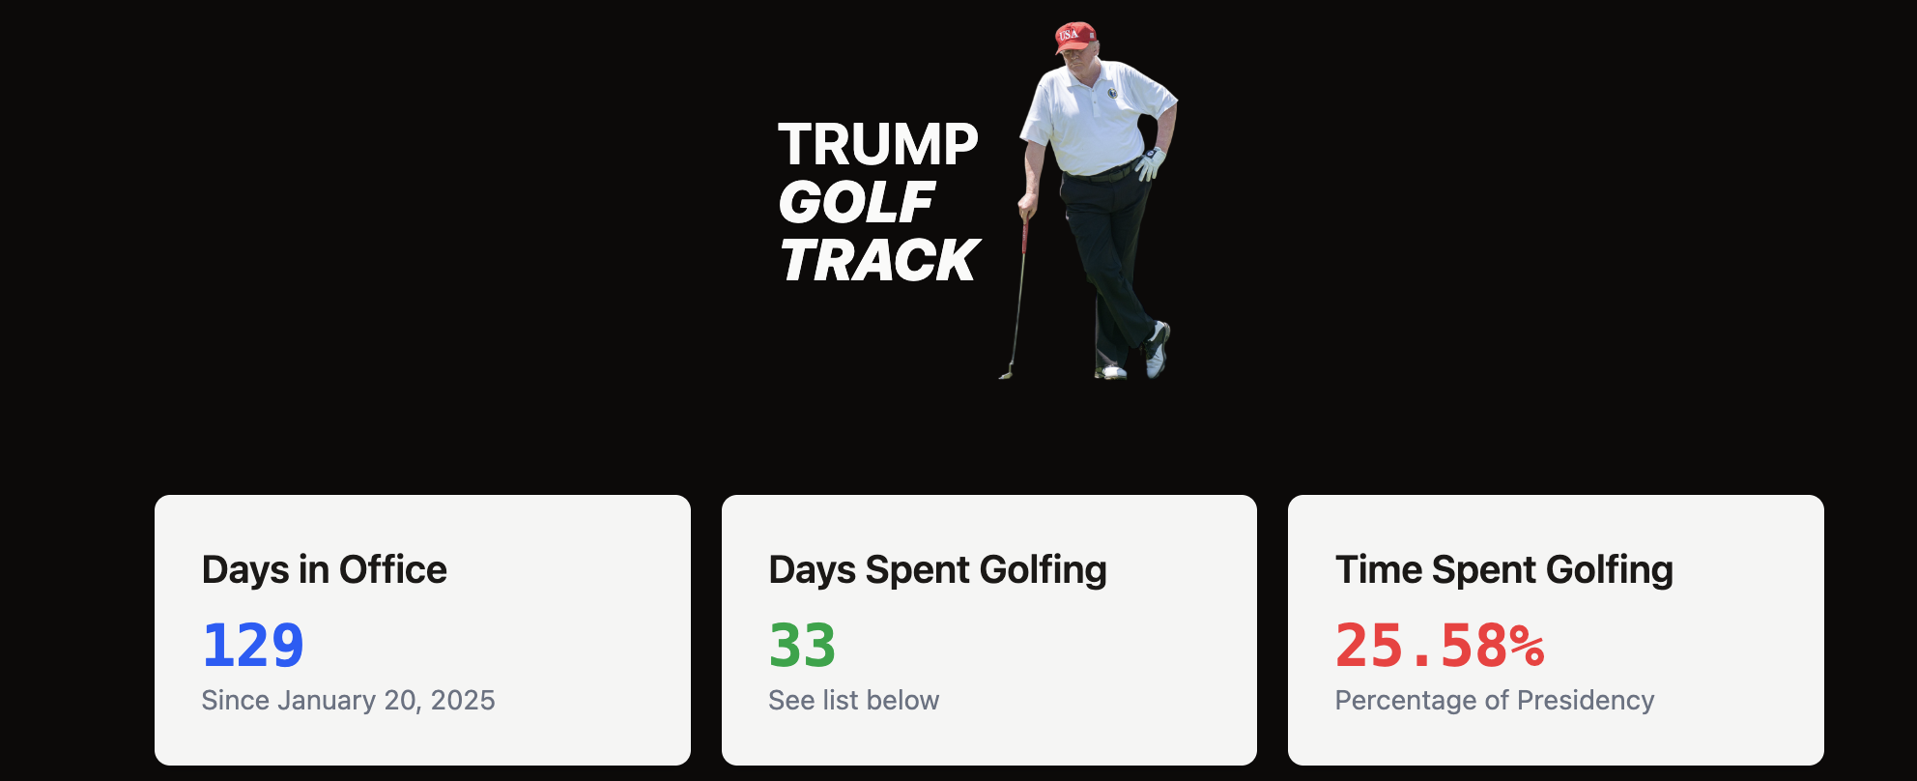Image resolution: width=1917 pixels, height=781 pixels.
Task: Click the green 33 number
Action: tap(802, 646)
